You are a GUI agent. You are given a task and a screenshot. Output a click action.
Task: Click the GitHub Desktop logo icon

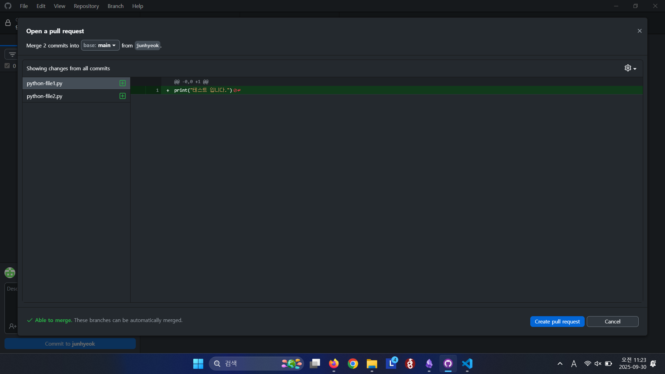pos(8,6)
